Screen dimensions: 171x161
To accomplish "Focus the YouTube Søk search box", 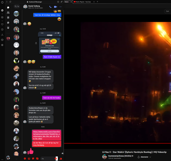I will (168, 11).
